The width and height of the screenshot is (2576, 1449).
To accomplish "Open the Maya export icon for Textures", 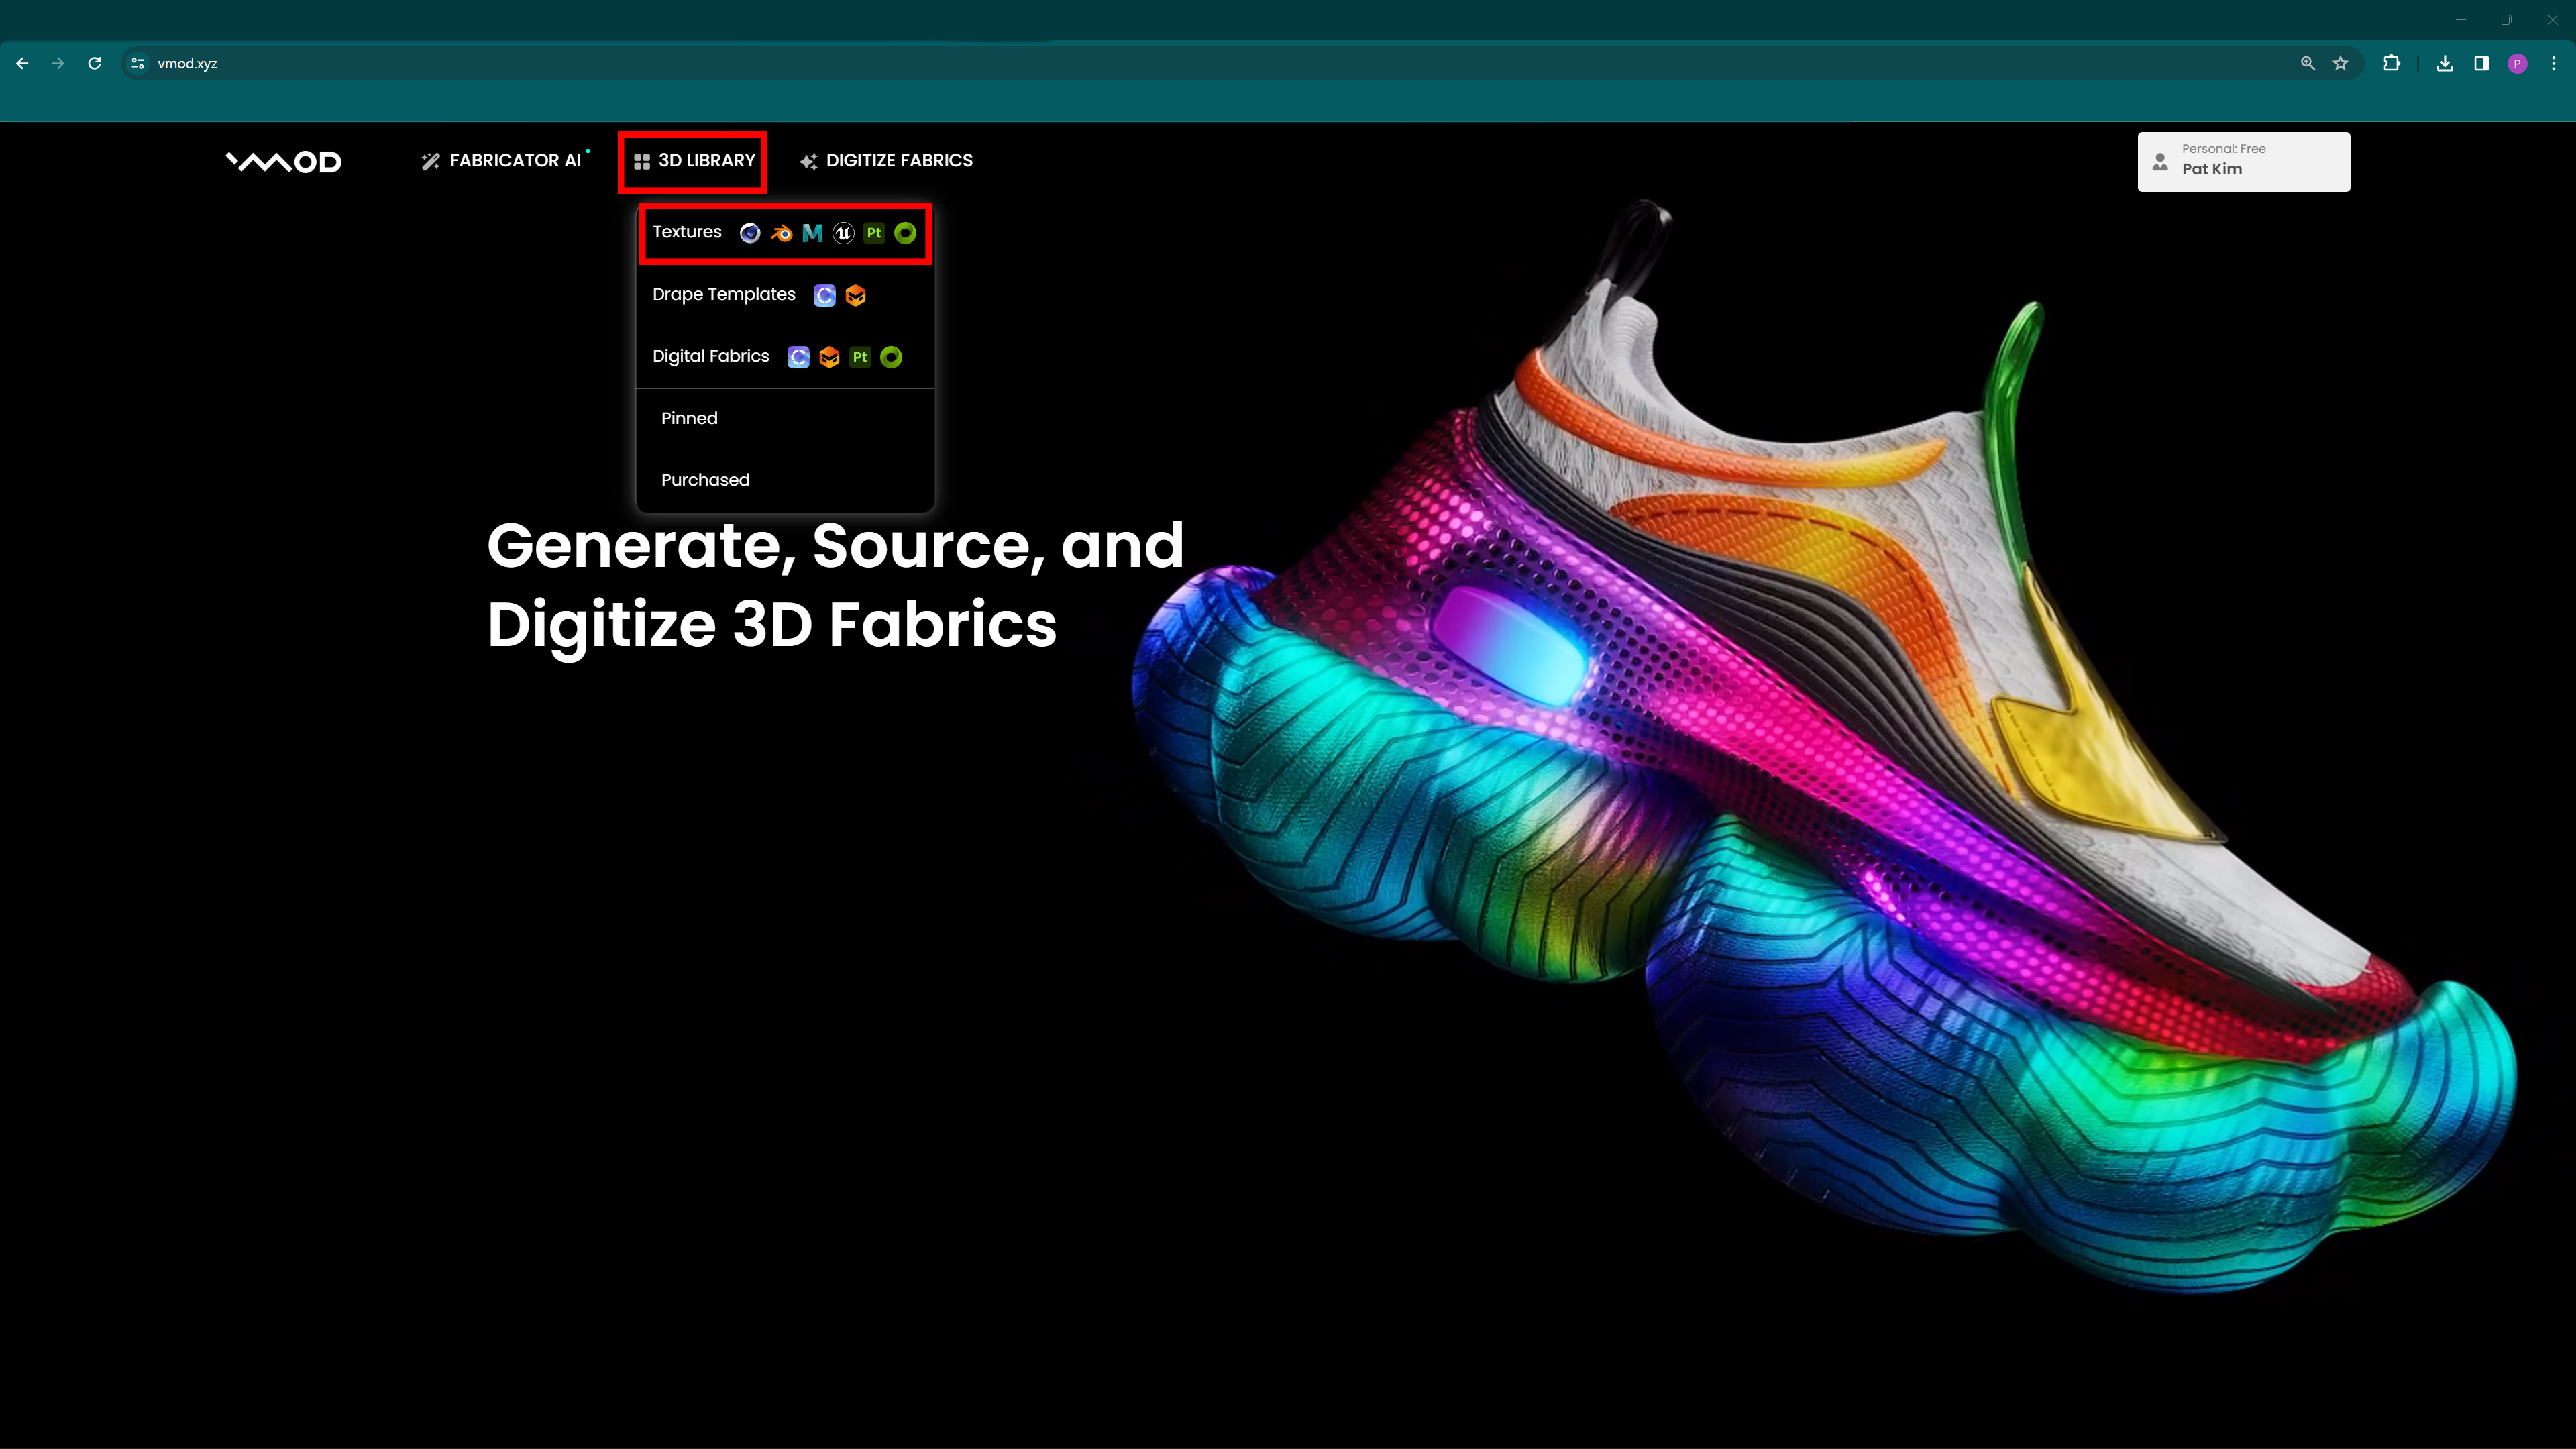I will [811, 232].
